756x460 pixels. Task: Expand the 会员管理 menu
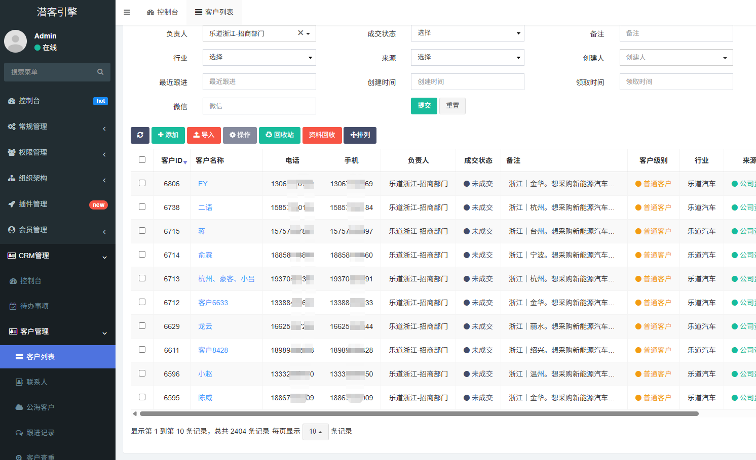coord(58,230)
